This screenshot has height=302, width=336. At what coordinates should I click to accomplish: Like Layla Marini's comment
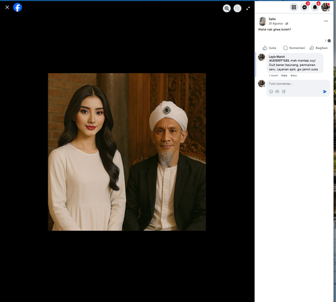[x=284, y=75]
